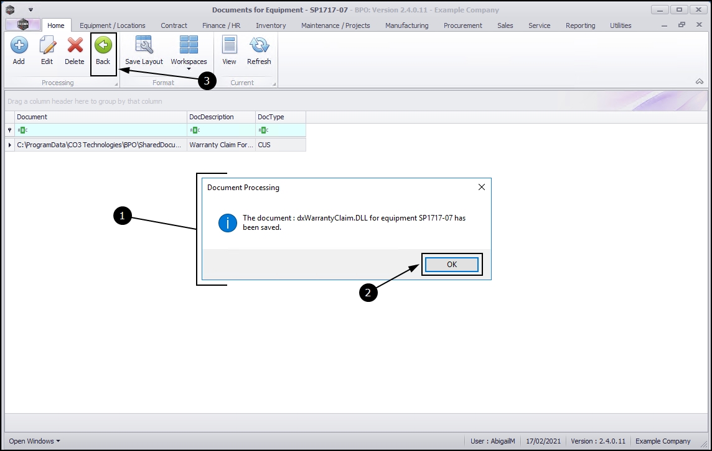
Task: Sort by the Document column header
Action: point(101,117)
